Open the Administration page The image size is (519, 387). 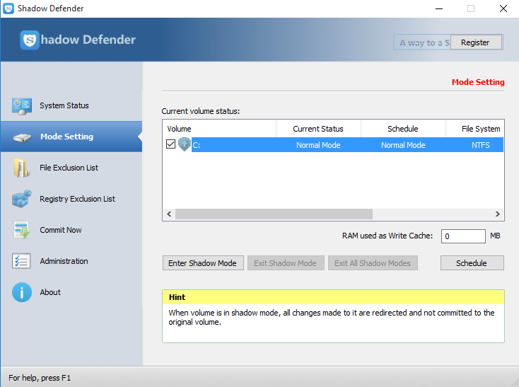[x=71, y=261]
